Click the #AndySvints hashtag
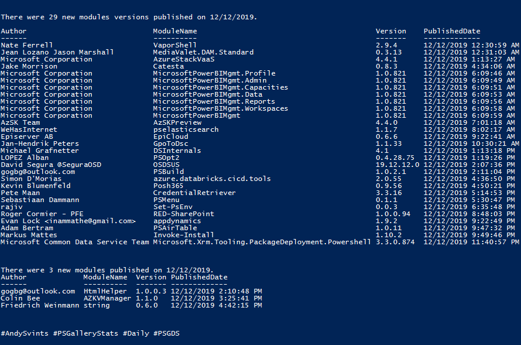Image resolution: width=521 pixels, height=345 pixels. 25,333
